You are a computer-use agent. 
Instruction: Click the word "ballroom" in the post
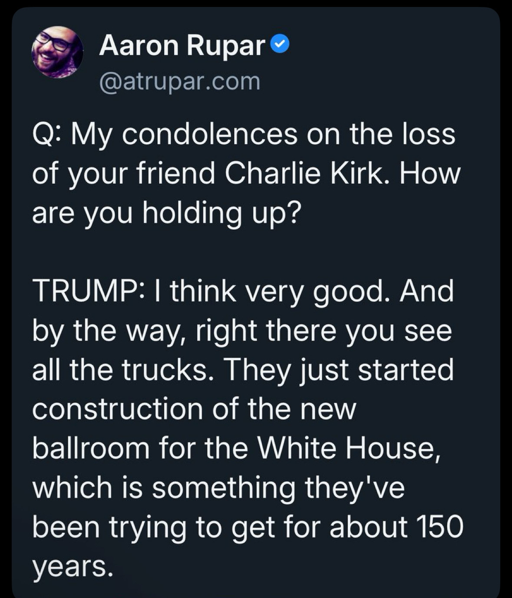[91, 448]
